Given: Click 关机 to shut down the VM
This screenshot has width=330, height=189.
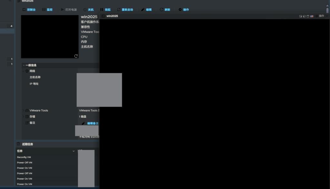Looking at the screenshot, I should [x=88, y=10].
